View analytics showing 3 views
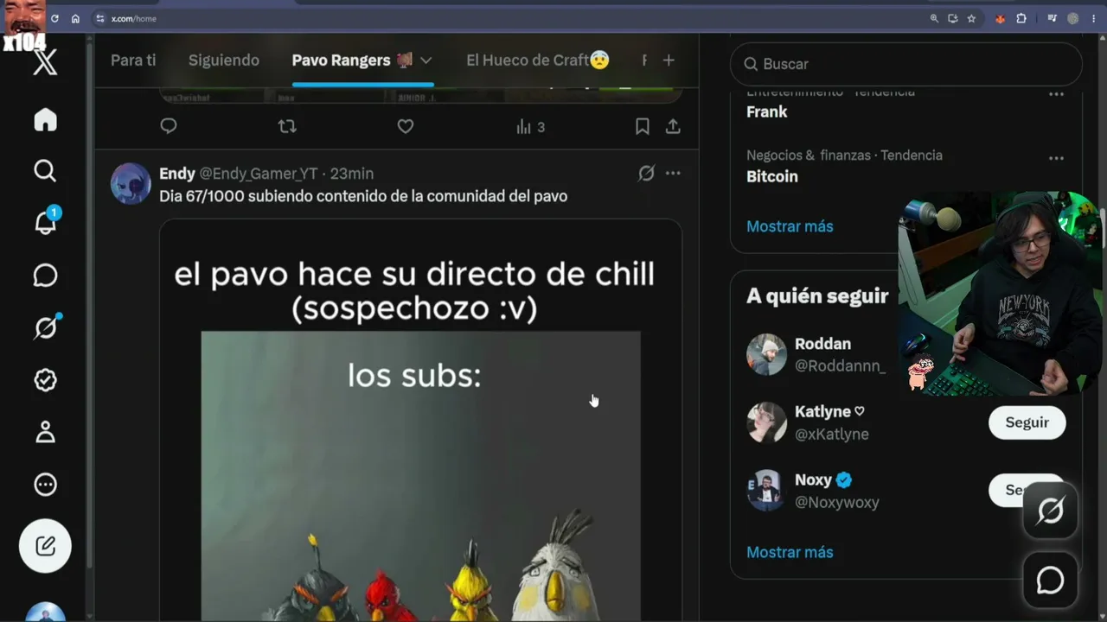The width and height of the screenshot is (1107, 622). (x=530, y=127)
